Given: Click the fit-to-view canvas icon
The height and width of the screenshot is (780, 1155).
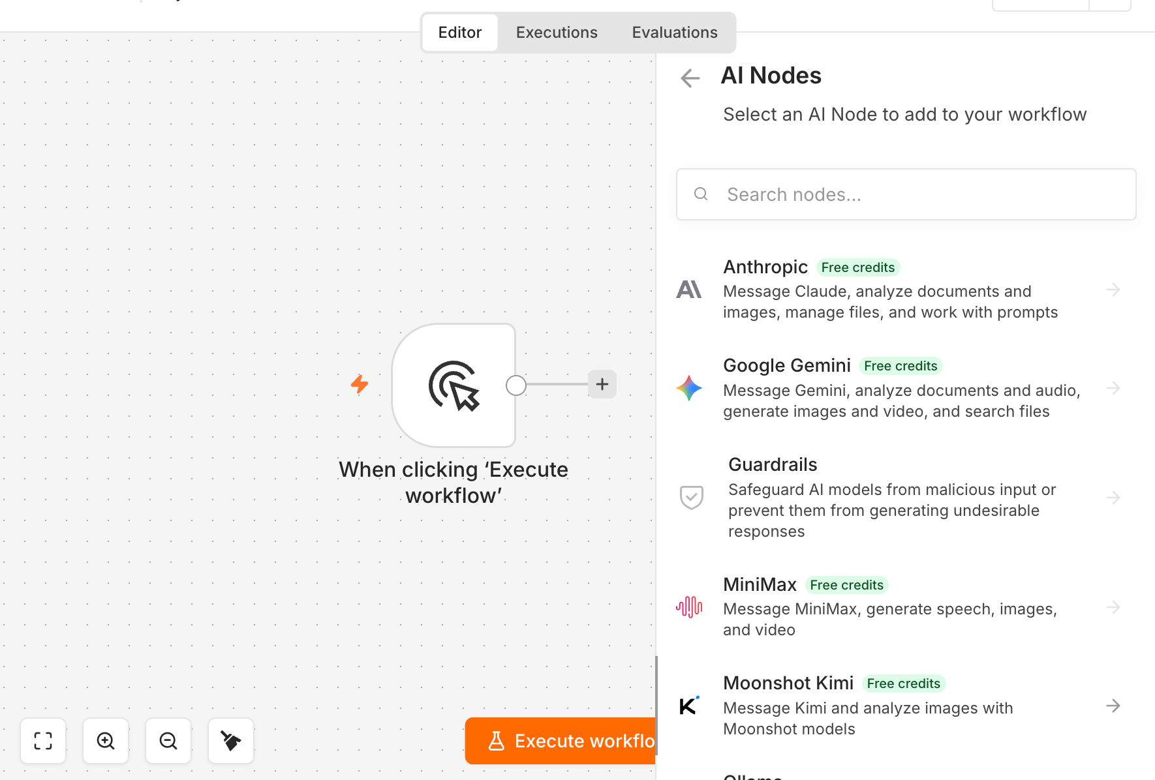Looking at the screenshot, I should pos(43,741).
